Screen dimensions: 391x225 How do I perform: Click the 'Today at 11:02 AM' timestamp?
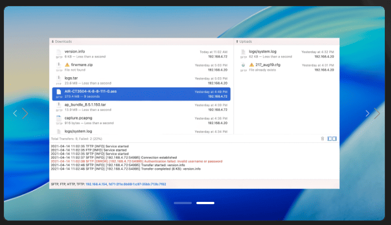point(213,52)
